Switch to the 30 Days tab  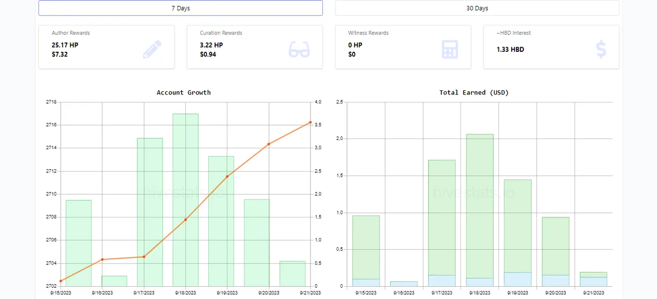pos(477,8)
